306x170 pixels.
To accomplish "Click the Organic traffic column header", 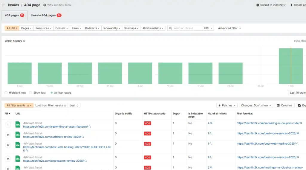I will pos(123,114).
